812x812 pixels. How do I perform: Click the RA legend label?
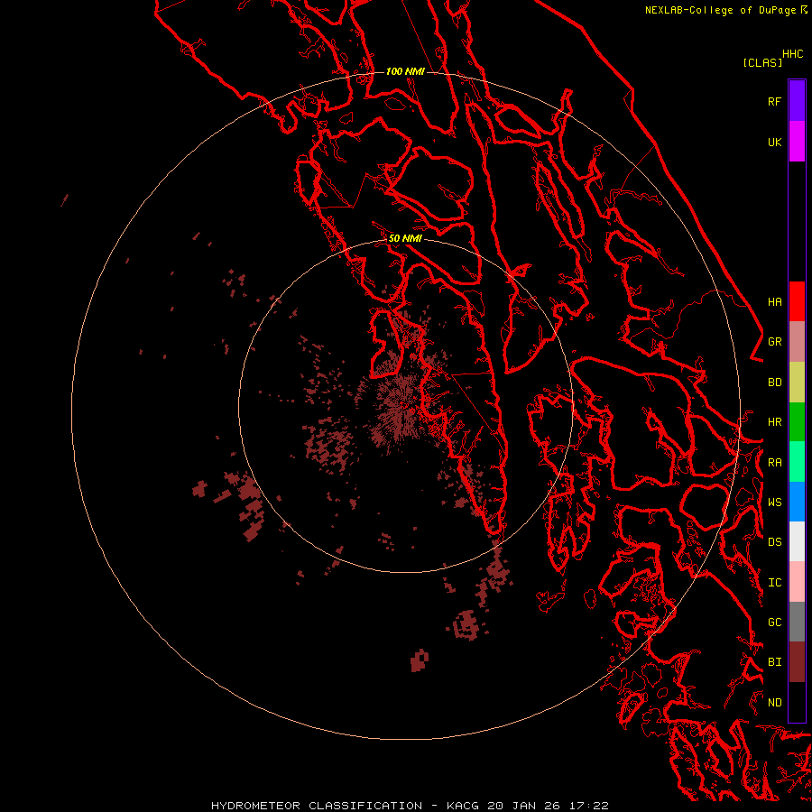pyautogui.click(x=774, y=463)
